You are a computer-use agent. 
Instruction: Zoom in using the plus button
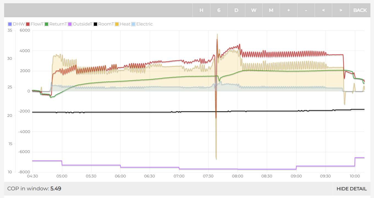point(288,10)
